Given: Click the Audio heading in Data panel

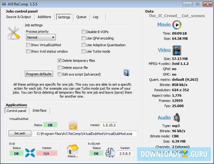Looking at the screenshot, I should tap(164, 117).
